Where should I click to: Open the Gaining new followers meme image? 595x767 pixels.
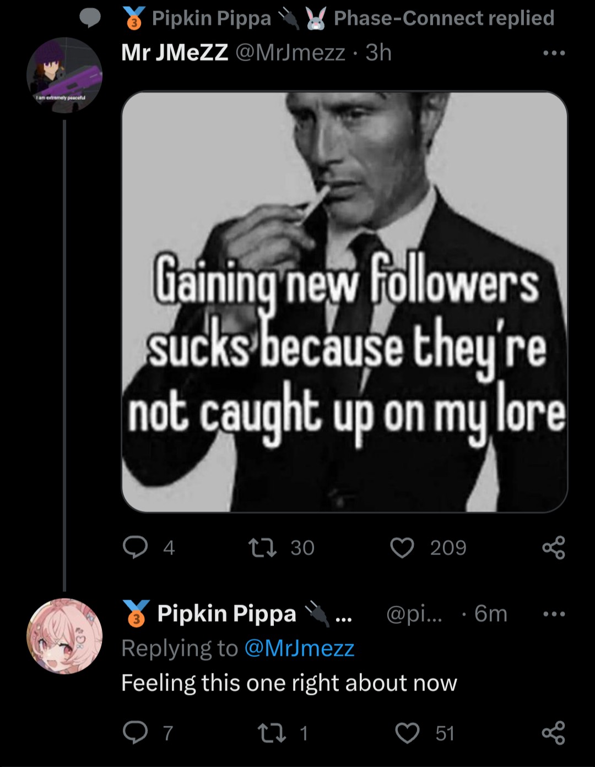pos(344,302)
